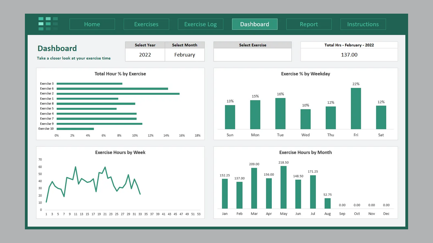Select the Exercise % by Weekday chart title
This screenshot has height=243, width=433.
point(305,74)
